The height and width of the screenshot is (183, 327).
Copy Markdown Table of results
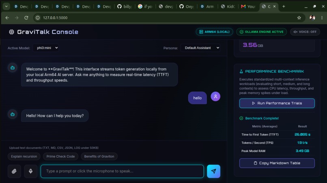pos(277,163)
